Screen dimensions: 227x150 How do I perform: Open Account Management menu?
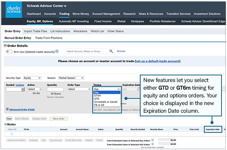pos(106,14)
